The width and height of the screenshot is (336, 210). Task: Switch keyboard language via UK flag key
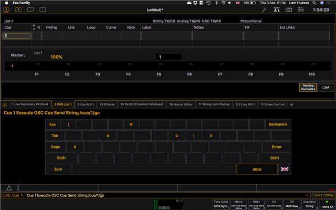tap(285, 169)
